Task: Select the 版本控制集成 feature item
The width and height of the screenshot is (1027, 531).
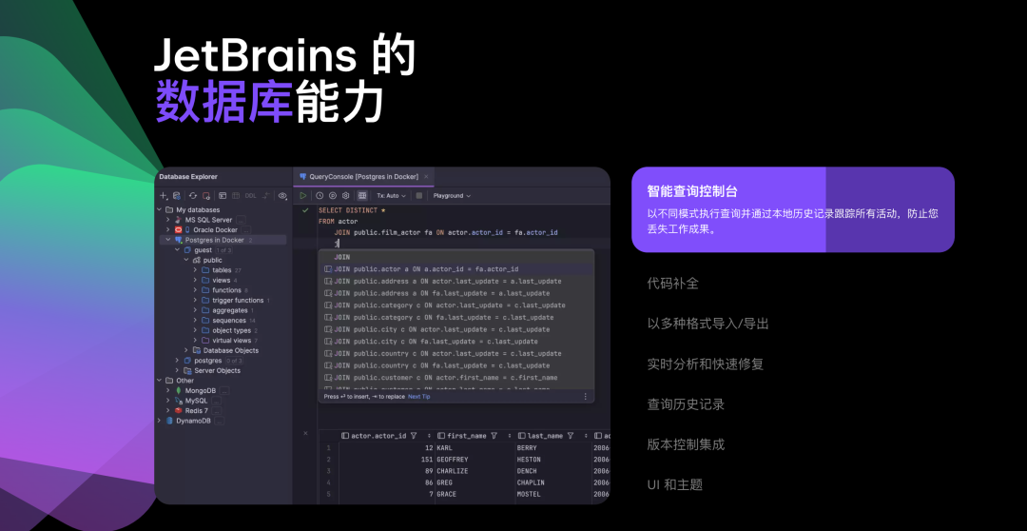Action: (x=686, y=444)
